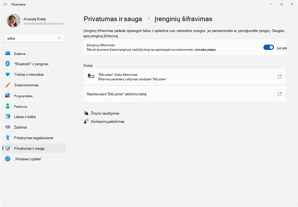
Task: Click Amanda Brady profile picture
Action: [x=14, y=21]
